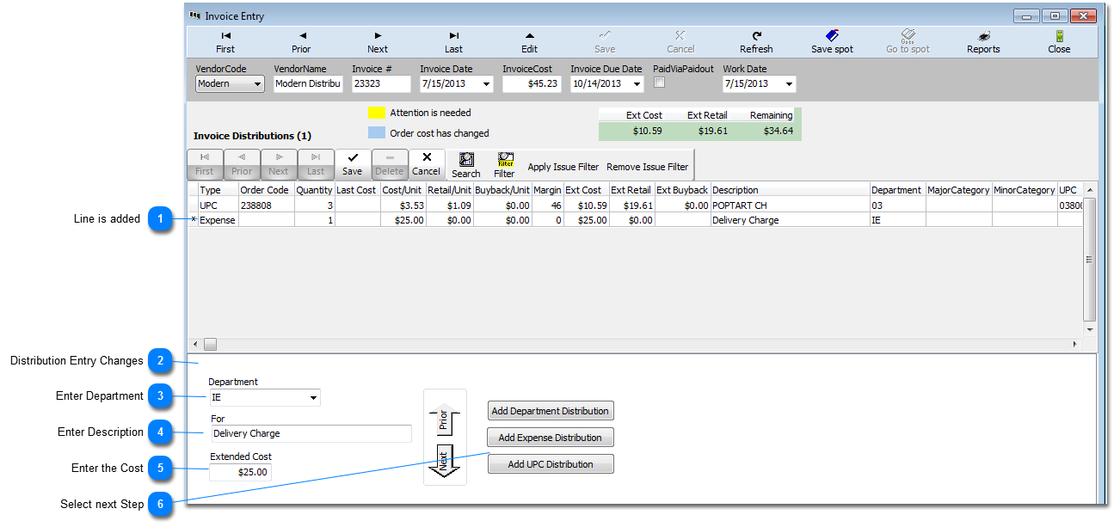Screen dimensions: 1114x527
Task: Open Reports from the top toolbar
Action: [983, 41]
